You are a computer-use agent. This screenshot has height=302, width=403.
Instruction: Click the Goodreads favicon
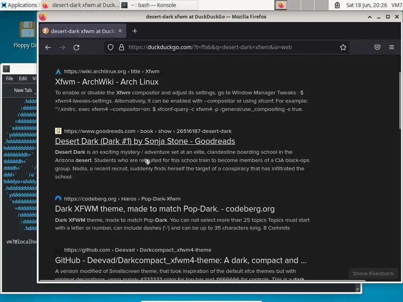coord(58,131)
